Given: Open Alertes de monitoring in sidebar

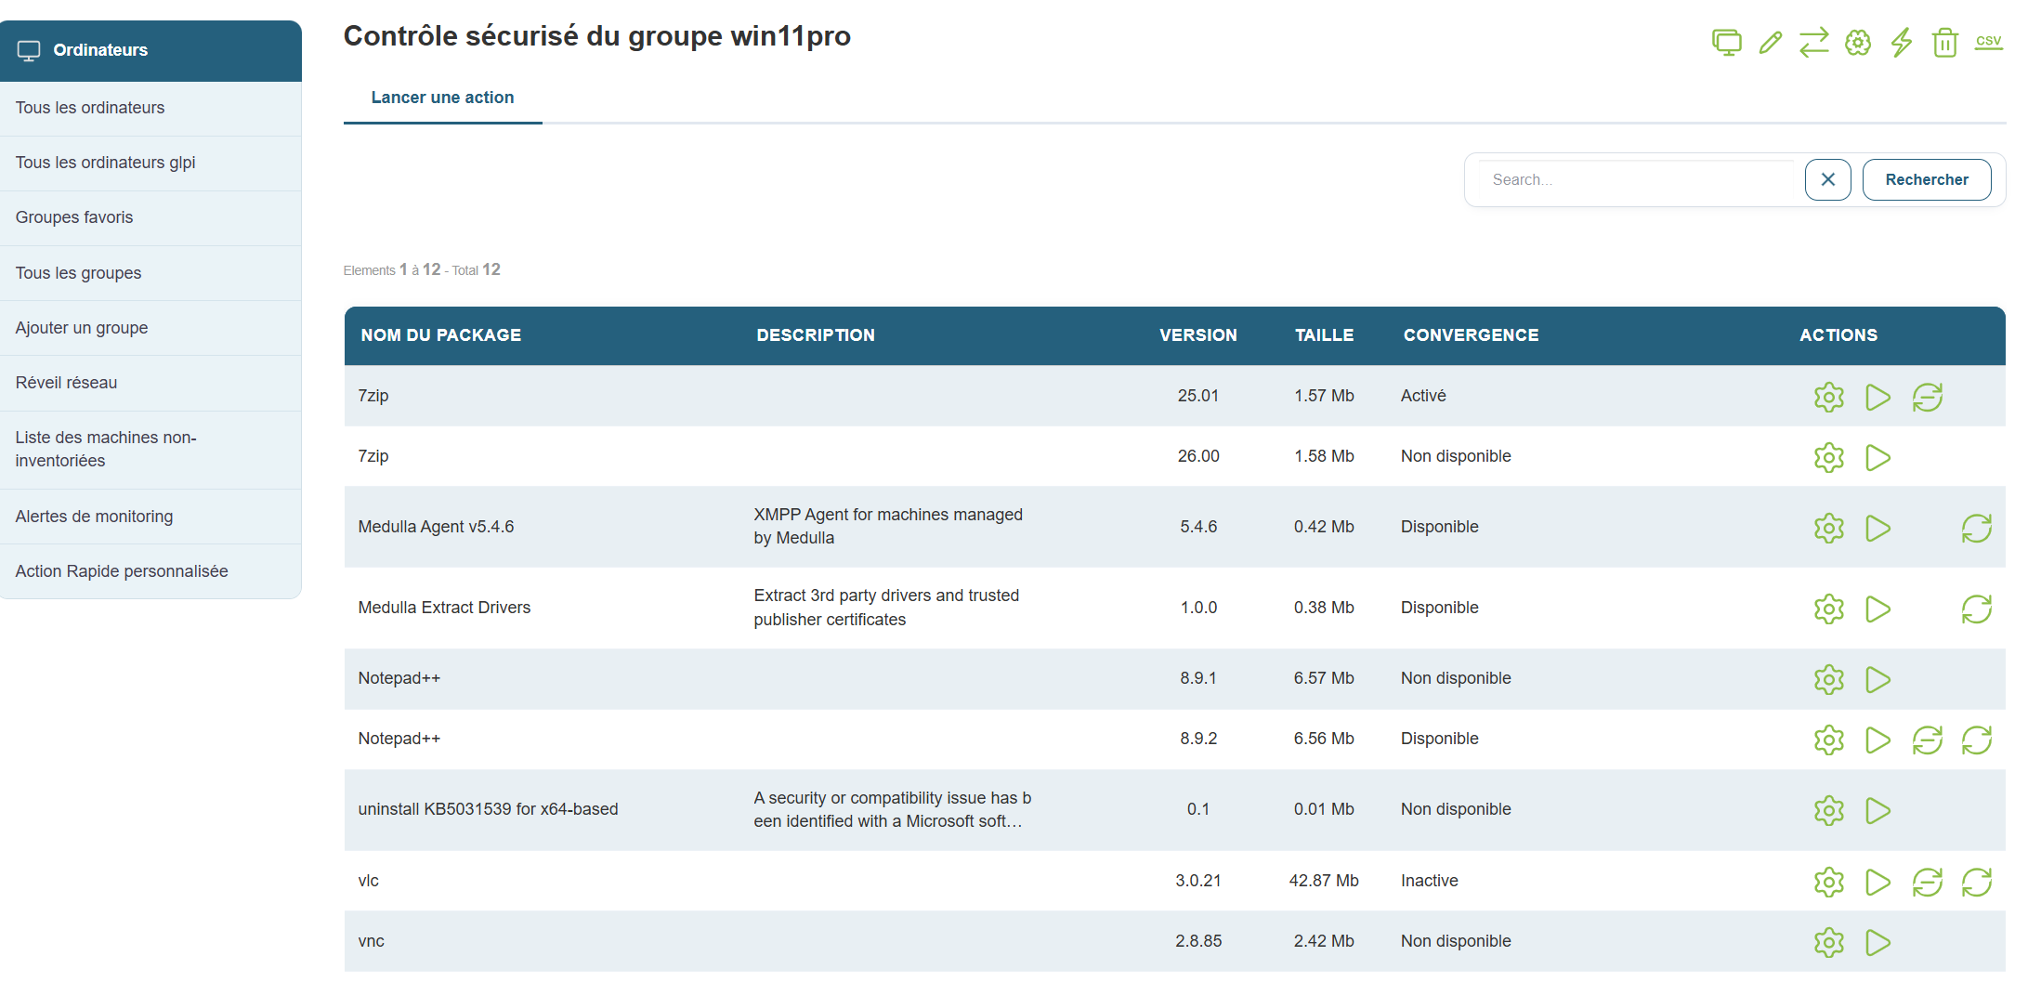Looking at the screenshot, I should coord(94,517).
